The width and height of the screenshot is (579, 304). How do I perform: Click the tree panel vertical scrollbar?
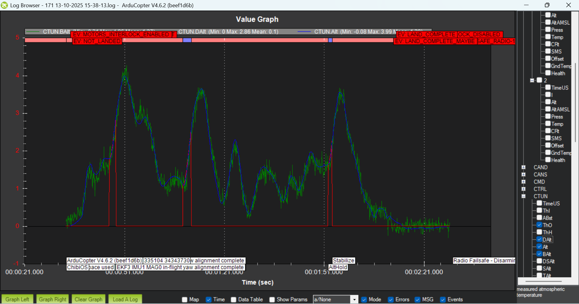pyautogui.click(x=575, y=99)
